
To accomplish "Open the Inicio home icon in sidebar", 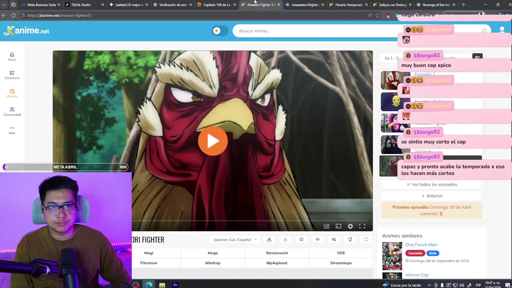I will 12,56.
